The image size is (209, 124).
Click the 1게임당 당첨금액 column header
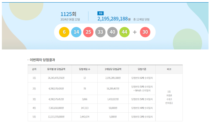[x=113, y=69]
